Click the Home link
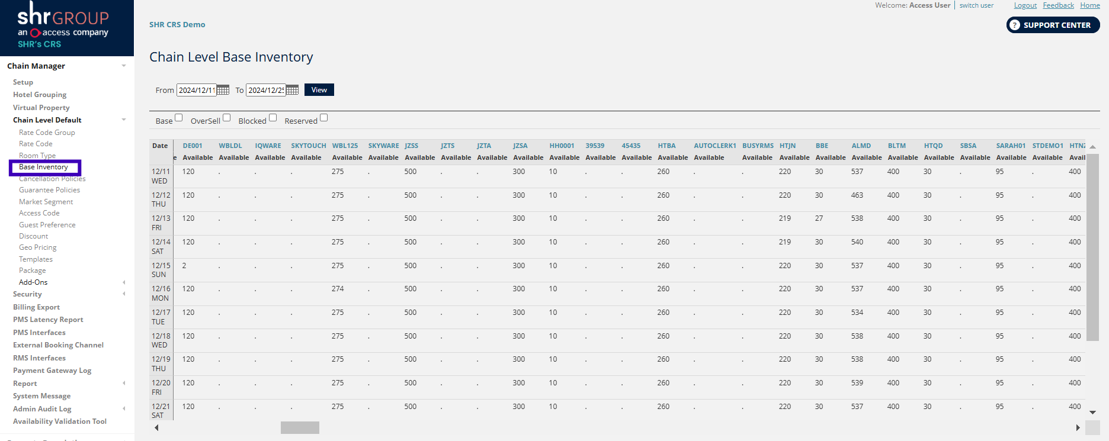This screenshot has width=1109, height=441. pos(1090,5)
